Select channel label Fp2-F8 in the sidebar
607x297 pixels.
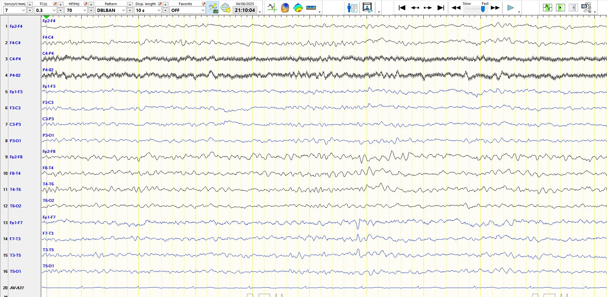(16, 157)
